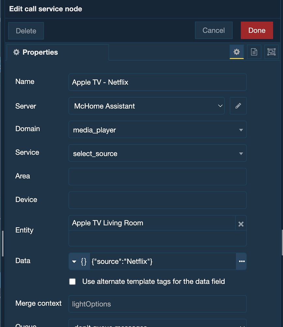Image resolution: width=283 pixels, height=327 pixels.
Task: Click the {} JSON type selector on Data
Action: pyautogui.click(x=83, y=261)
